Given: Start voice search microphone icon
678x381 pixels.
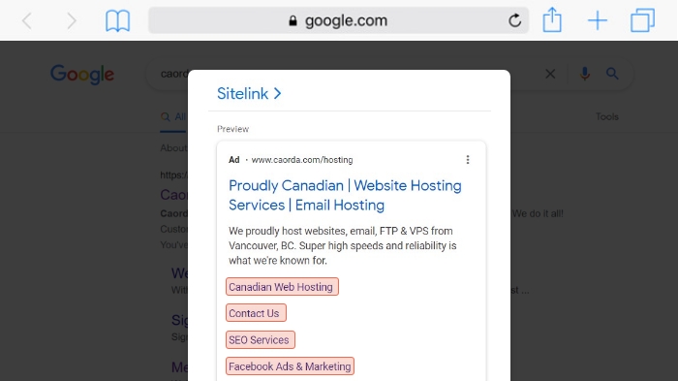Looking at the screenshot, I should point(585,74).
